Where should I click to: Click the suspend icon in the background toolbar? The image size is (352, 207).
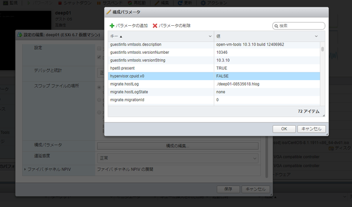point(99,3)
